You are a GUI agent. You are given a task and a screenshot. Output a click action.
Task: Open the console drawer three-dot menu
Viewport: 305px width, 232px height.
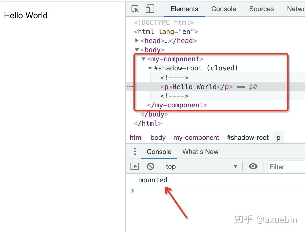(135, 151)
